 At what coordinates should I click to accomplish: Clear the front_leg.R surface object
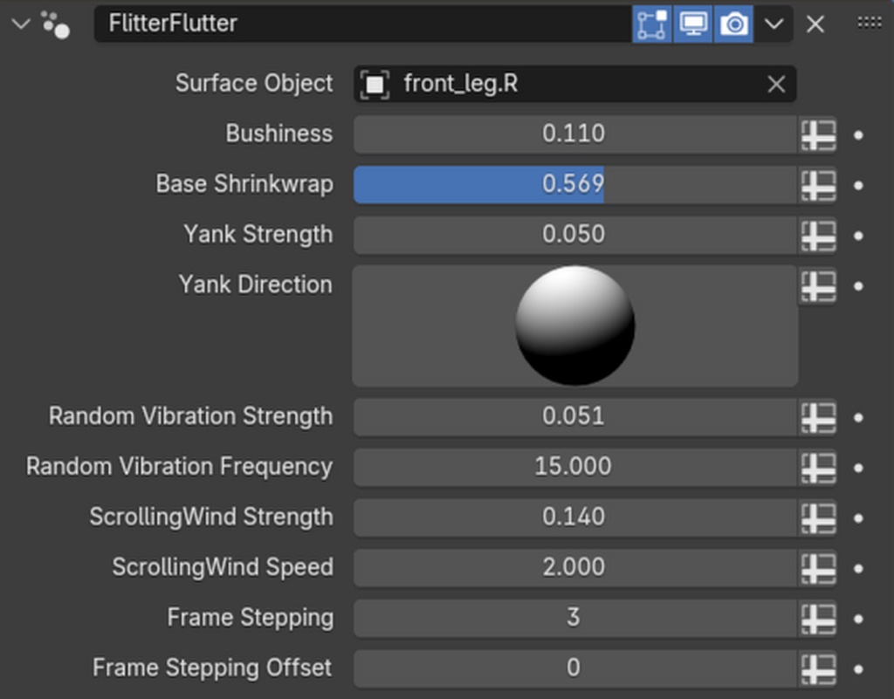(x=775, y=84)
